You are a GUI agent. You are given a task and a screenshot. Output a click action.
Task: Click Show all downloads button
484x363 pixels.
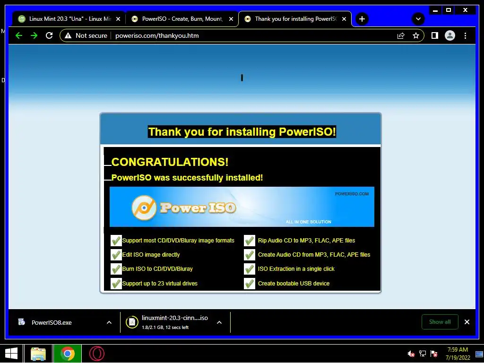click(x=440, y=322)
